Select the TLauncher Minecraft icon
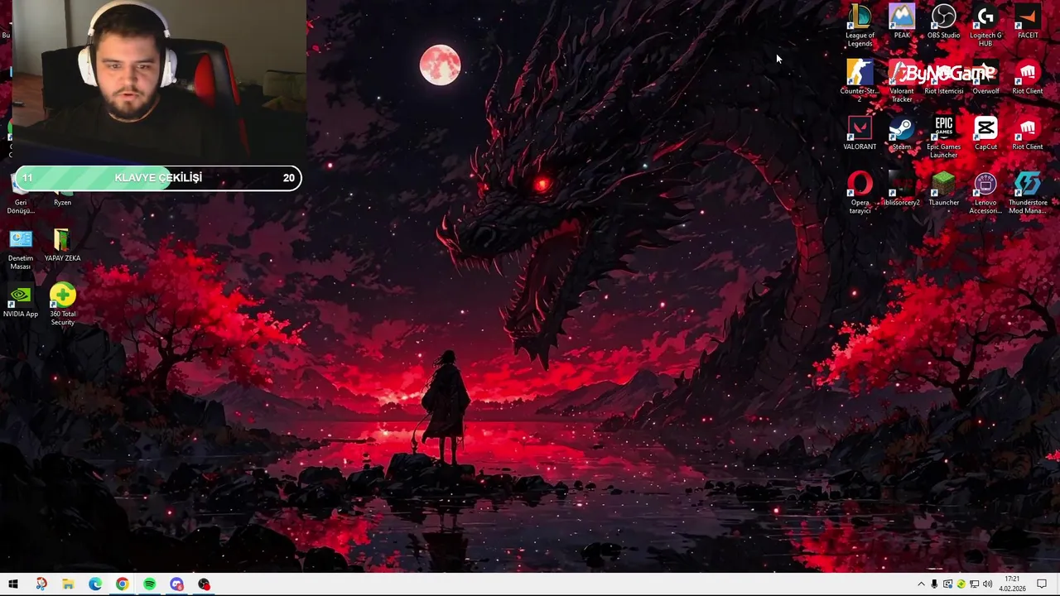Viewport: 1060px width, 596px height. coord(943,189)
